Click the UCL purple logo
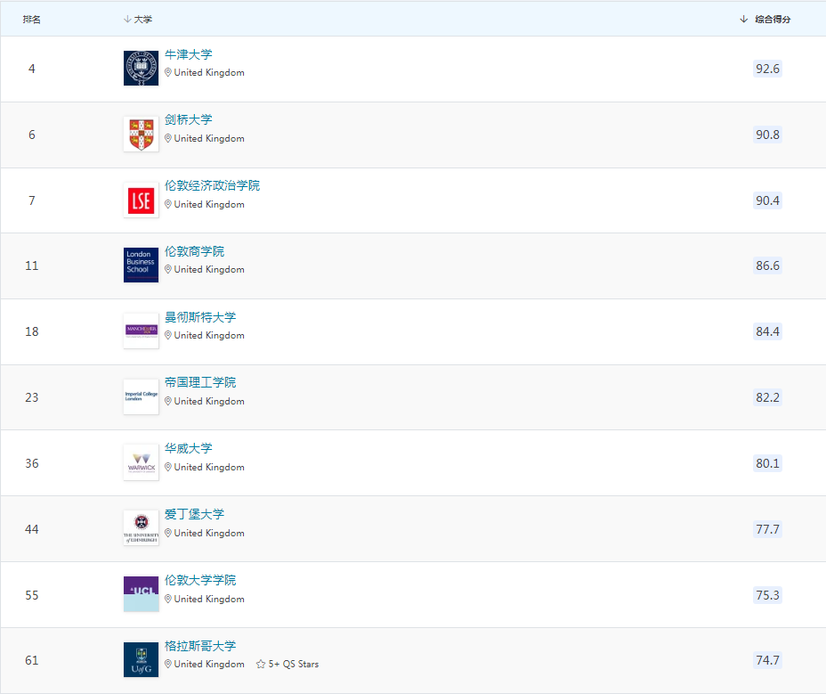 (x=141, y=594)
